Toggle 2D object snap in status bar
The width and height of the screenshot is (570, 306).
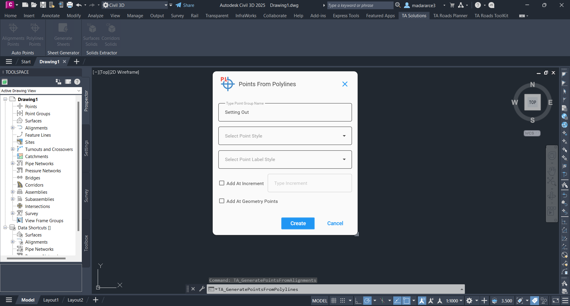[x=406, y=301]
